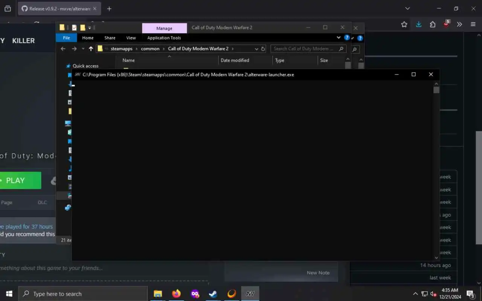Click the network tray icon

click(424, 294)
